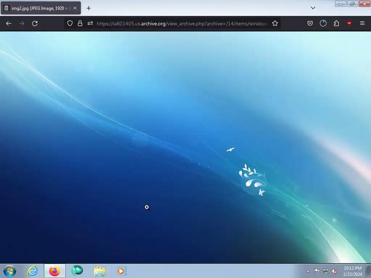Save page to Pocket
Image resolution: width=371 pixels, height=278 pixels.
coord(310,23)
